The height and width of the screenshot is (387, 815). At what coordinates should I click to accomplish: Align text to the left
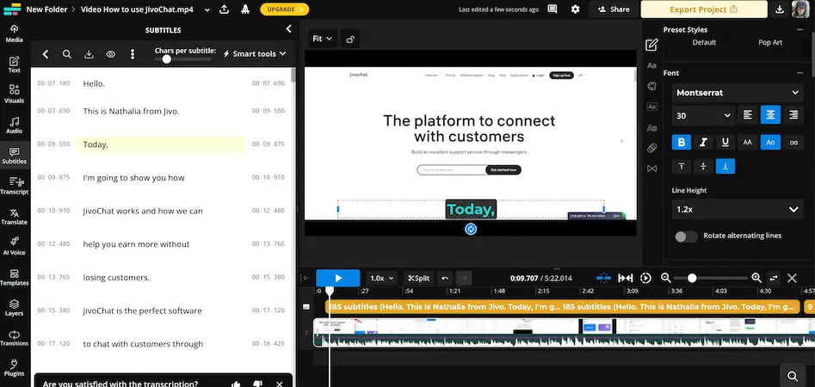(747, 115)
